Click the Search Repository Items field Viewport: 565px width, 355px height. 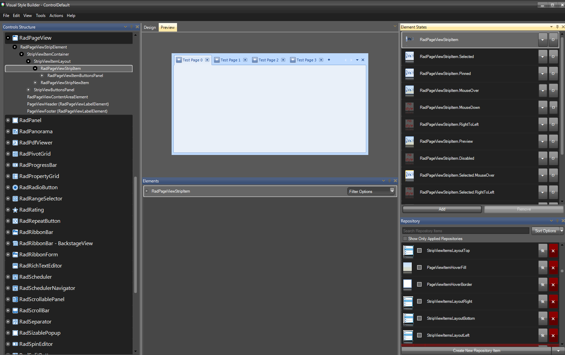tap(466, 231)
